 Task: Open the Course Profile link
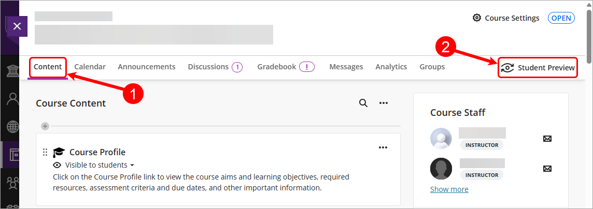pos(97,152)
